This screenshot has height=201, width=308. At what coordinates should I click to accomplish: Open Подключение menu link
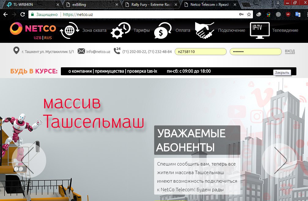(232, 30)
